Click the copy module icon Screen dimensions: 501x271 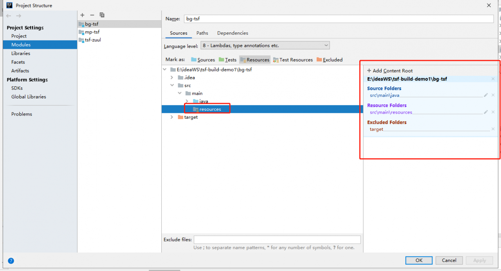(102, 15)
